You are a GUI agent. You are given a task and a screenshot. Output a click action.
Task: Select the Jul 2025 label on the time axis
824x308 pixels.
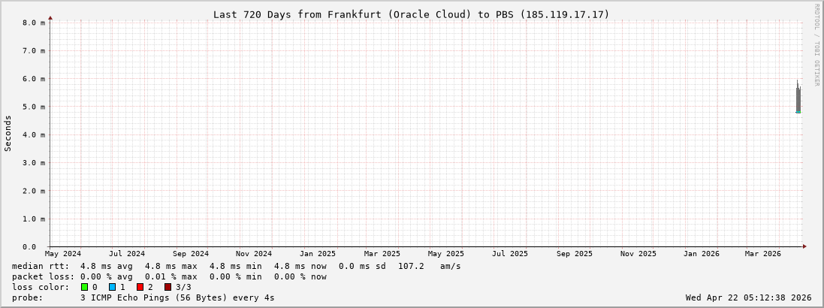point(511,254)
